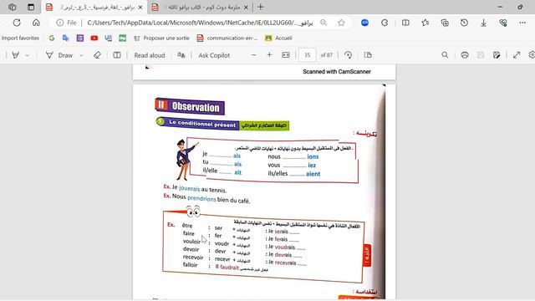
Task: Switch to the second PDF tab
Action: (x=201, y=8)
